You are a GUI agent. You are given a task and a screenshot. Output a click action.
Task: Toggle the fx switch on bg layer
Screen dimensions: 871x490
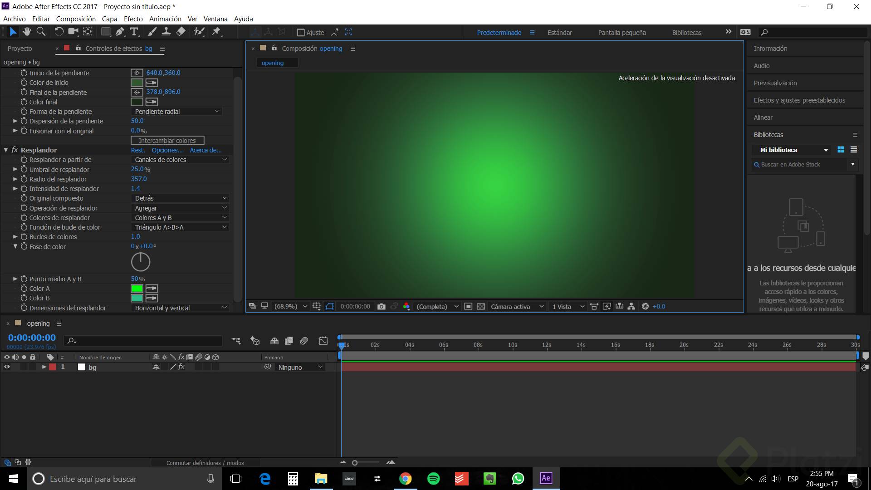point(181,367)
